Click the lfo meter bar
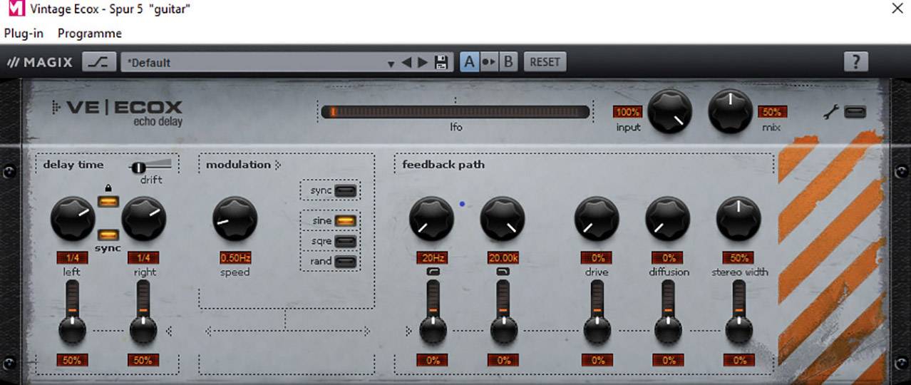The width and height of the screenshot is (911, 385). [x=455, y=111]
